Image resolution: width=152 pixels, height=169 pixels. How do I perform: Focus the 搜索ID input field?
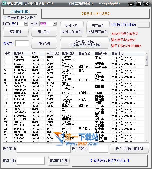(22, 43)
